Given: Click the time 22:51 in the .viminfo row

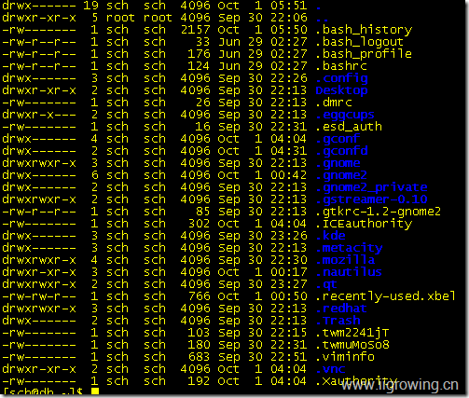Looking at the screenshot, I should [x=289, y=357].
